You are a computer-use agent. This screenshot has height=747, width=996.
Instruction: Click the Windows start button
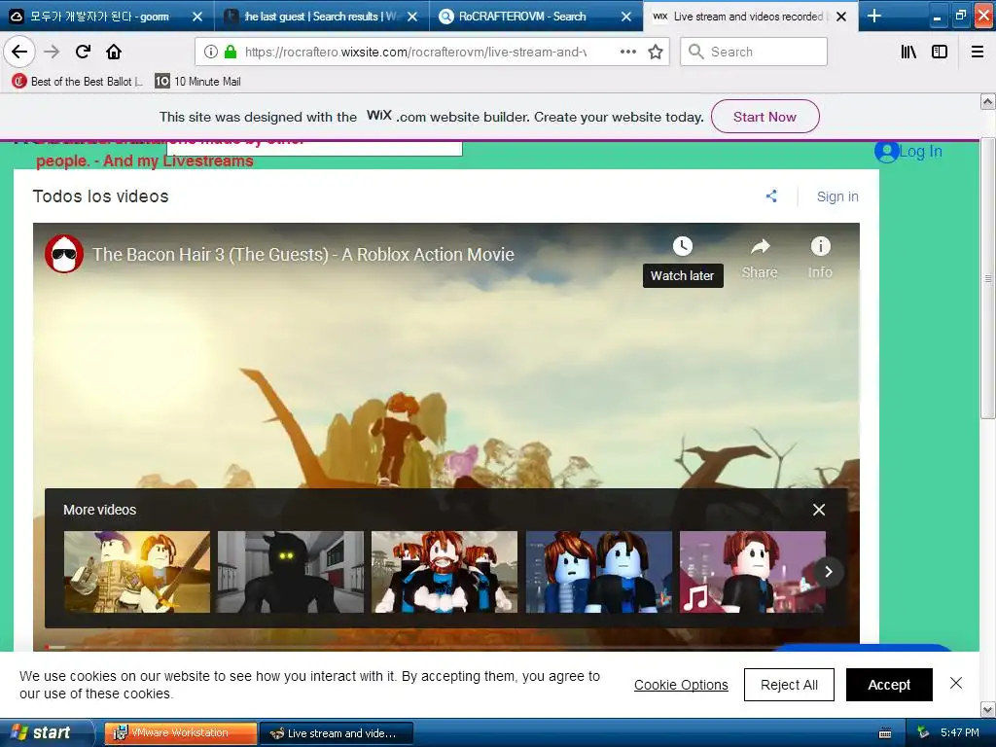tap(45, 732)
